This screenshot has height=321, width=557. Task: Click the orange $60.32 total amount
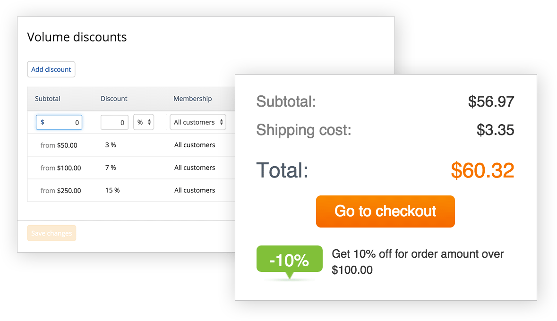[482, 170]
